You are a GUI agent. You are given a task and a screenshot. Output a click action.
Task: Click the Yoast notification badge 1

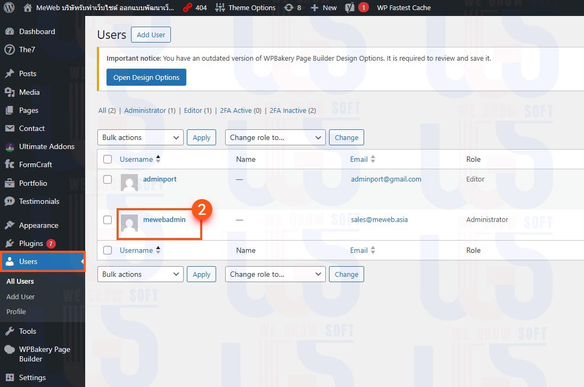(x=364, y=7)
